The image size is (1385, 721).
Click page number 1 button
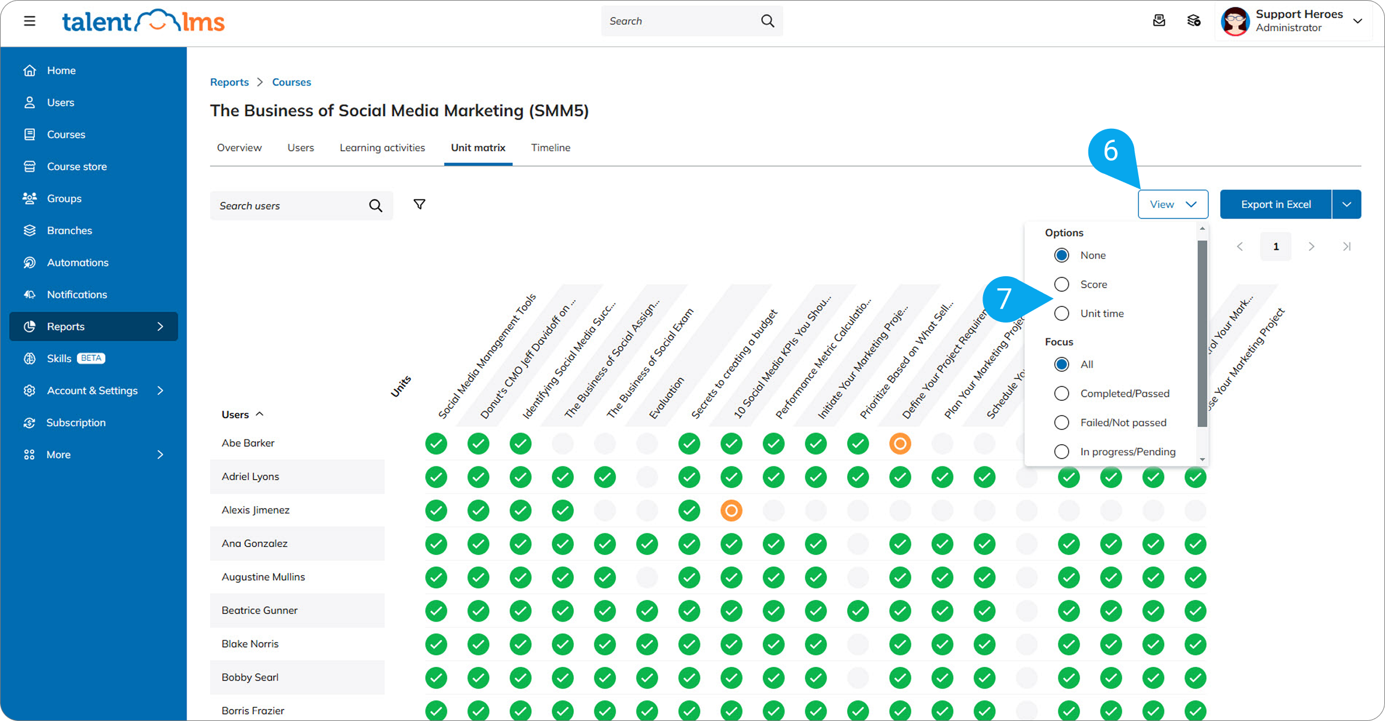(x=1275, y=246)
